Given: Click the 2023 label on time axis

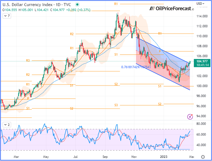Looking at the screenshot, I should click(x=164, y=157).
